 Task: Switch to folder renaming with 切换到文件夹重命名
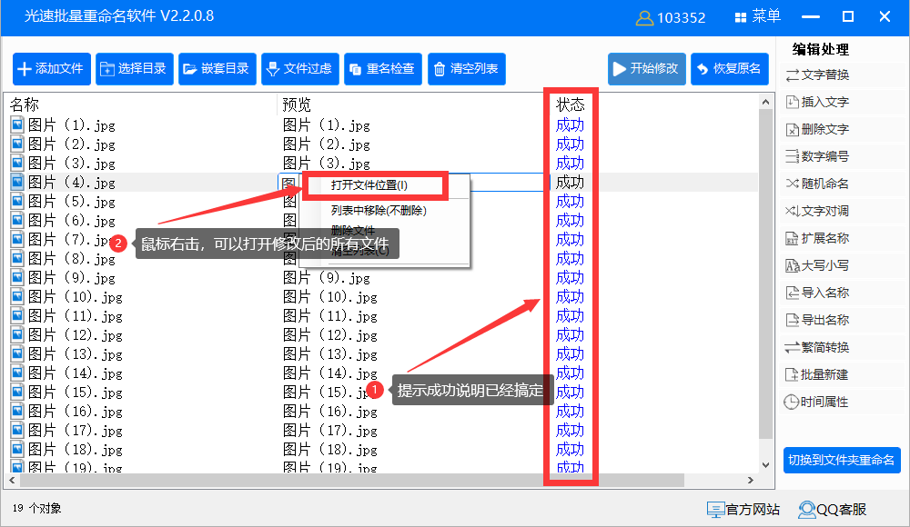point(842,461)
